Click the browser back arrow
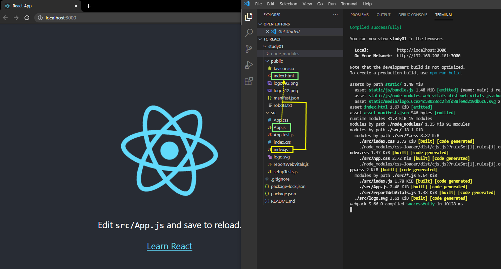The height and width of the screenshot is (269, 501). click(5, 18)
